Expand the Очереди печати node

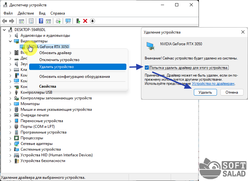10,115
